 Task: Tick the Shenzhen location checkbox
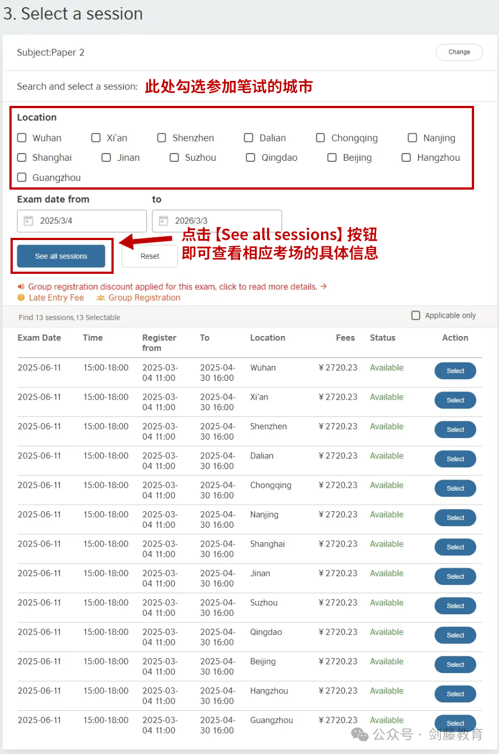click(162, 137)
